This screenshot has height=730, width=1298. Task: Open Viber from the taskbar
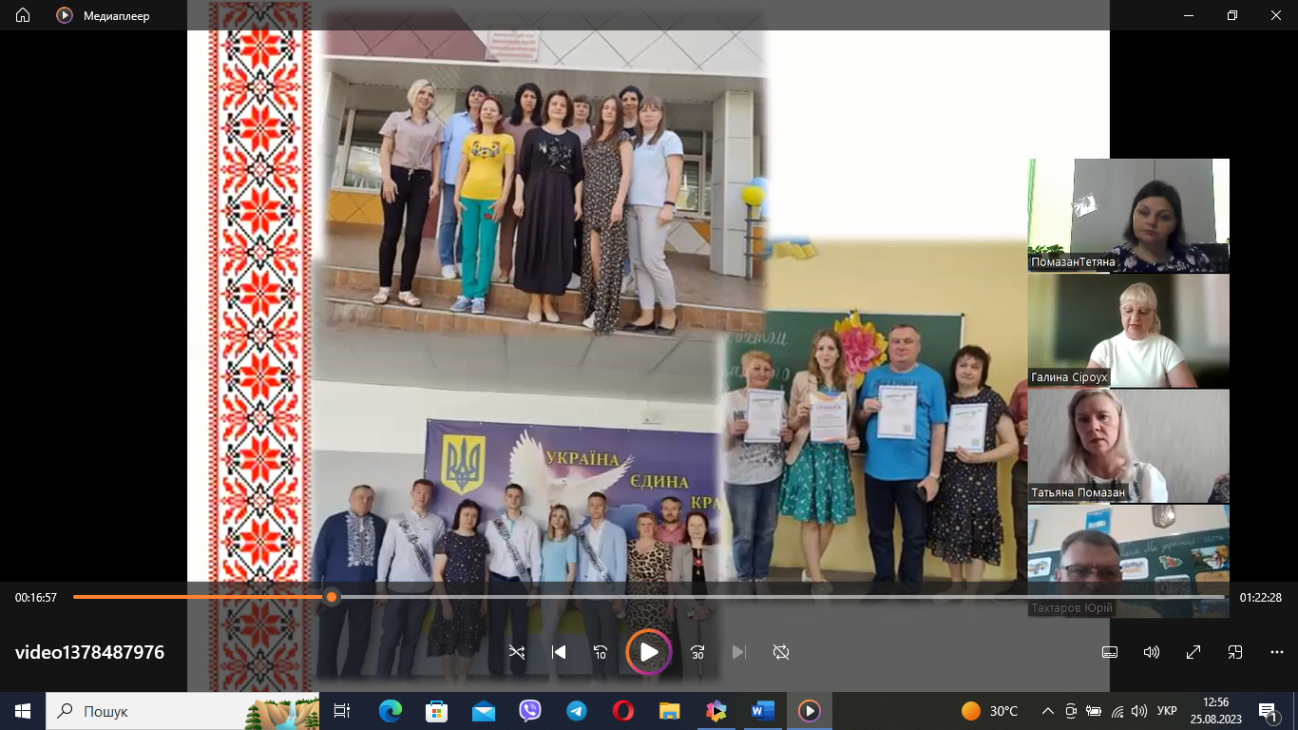click(x=530, y=711)
